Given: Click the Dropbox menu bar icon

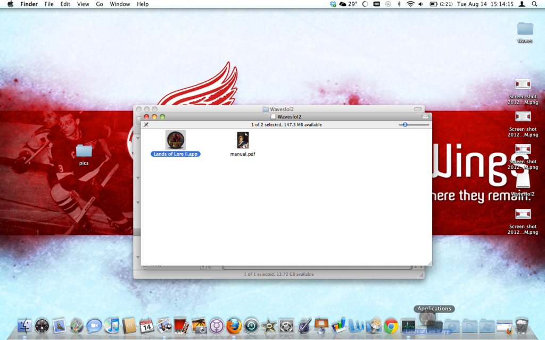Looking at the screenshot, I should pyautogui.click(x=333, y=4).
